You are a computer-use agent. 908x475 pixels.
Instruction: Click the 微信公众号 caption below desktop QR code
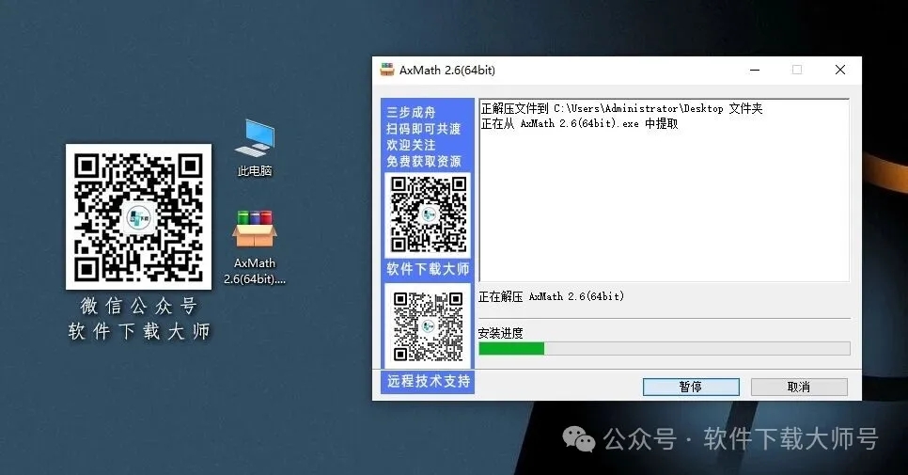coord(139,306)
